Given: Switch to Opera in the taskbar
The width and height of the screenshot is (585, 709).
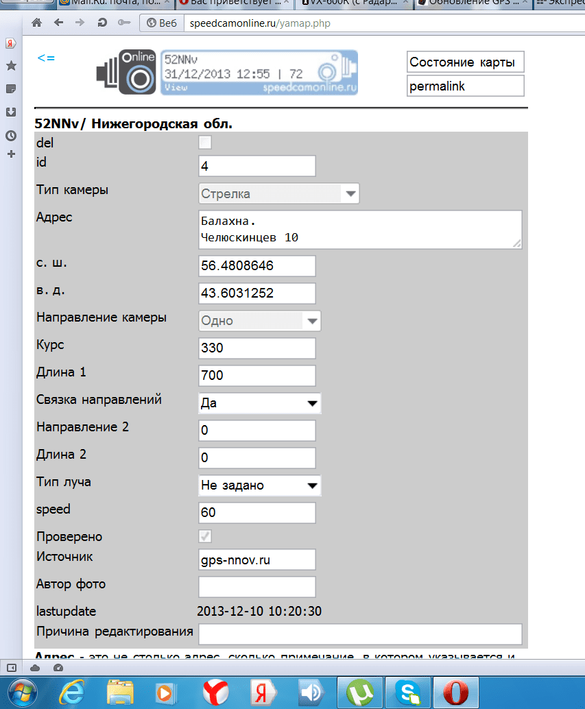Looking at the screenshot, I should (455, 693).
